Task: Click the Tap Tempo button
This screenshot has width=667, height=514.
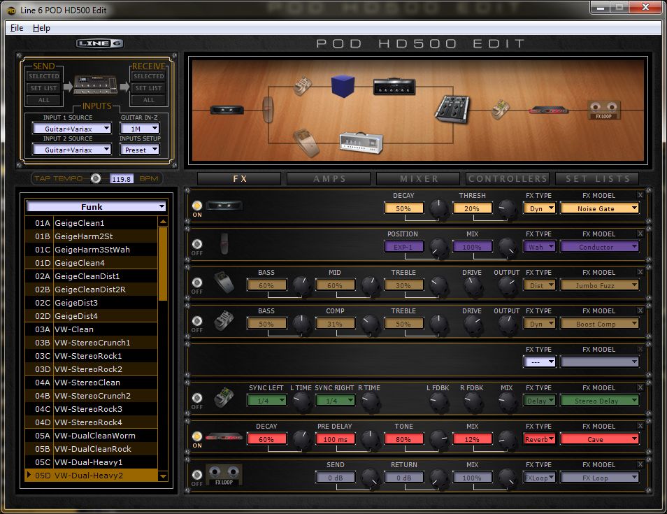Action: coord(96,179)
